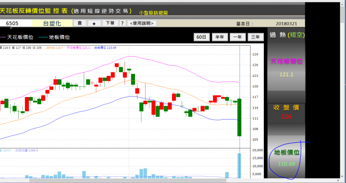
Task: Click the stock code field 6505
Action: [15, 24]
